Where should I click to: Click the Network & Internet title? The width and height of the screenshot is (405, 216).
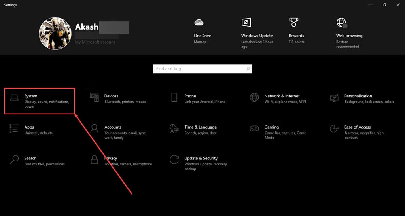282,96
